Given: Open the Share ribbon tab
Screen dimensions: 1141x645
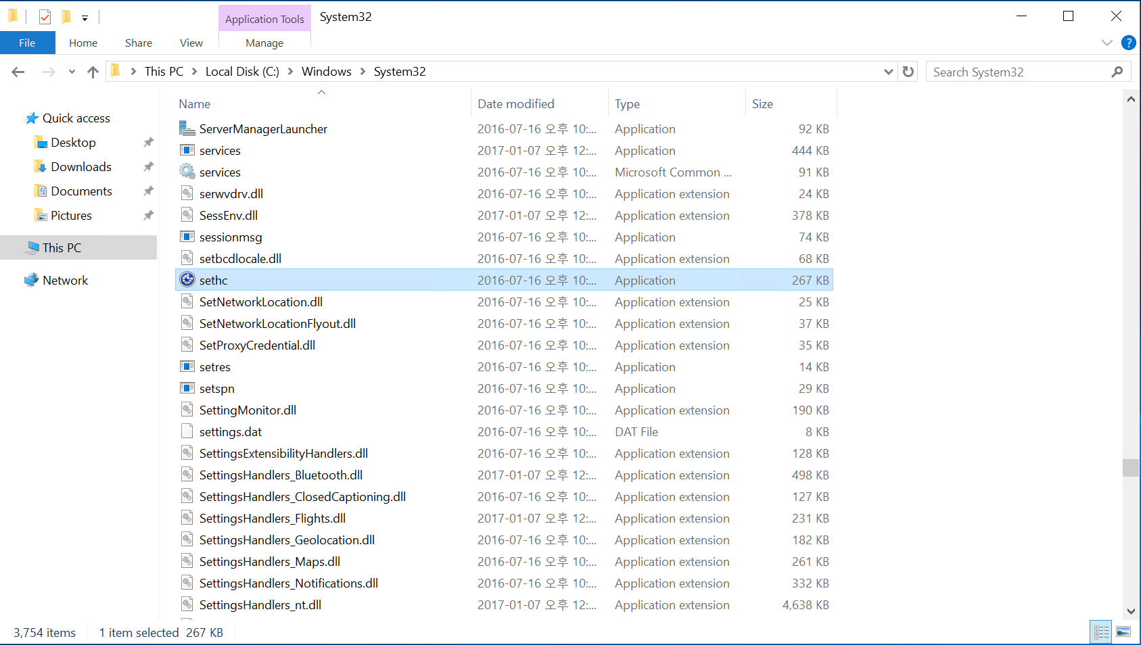Looking at the screenshot, I should pyautogui.click(x=139, y=43).
